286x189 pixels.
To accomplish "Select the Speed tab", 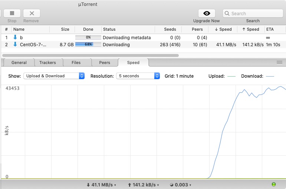I will click(133, 63).
